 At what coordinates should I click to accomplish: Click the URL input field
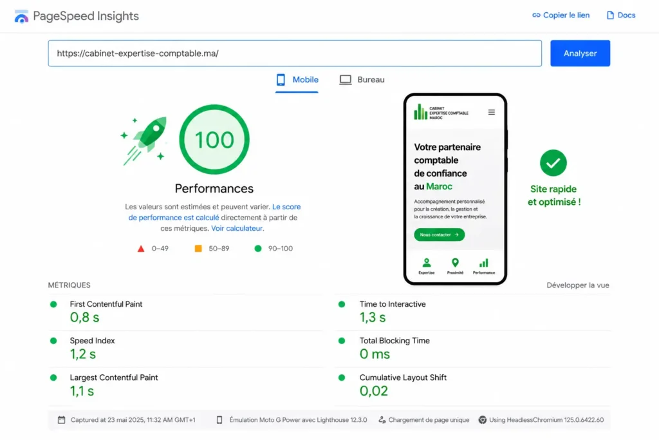[295, 53]
